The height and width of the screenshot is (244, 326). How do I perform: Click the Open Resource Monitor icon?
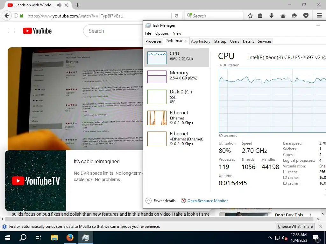183,201
